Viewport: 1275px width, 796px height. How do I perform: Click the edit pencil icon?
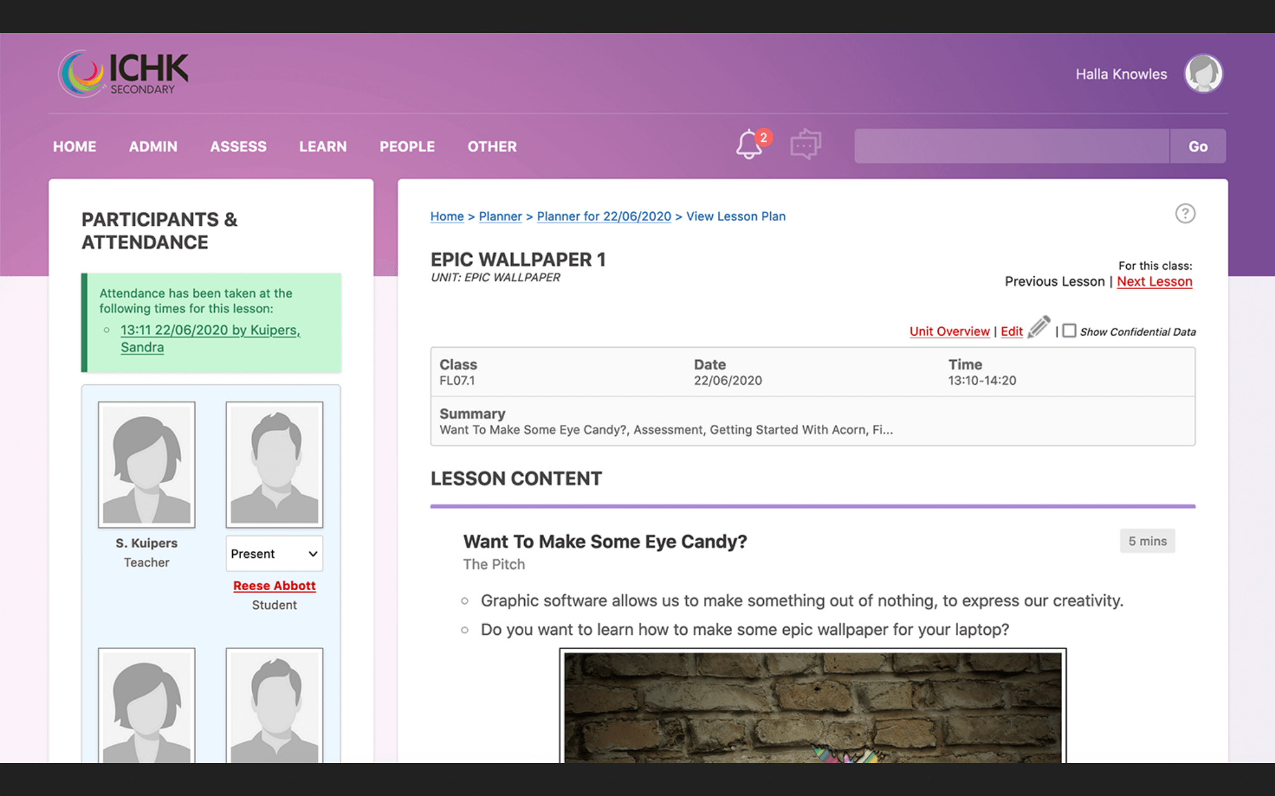pyautogui.click(x=1038, y=327)
